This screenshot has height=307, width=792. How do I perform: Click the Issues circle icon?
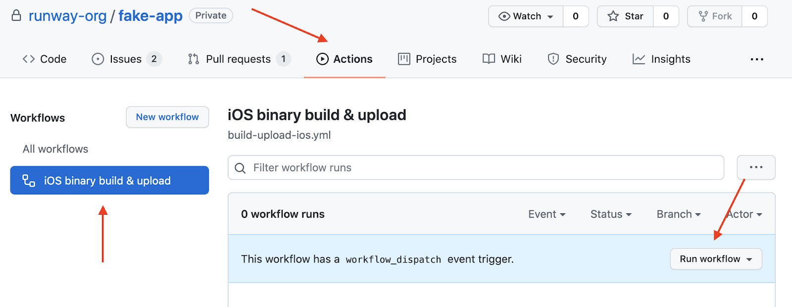[x=98, y=59]
